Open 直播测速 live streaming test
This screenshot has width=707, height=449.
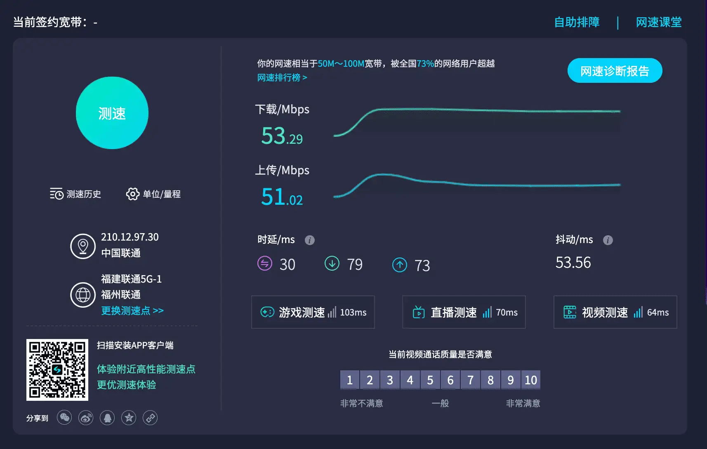coord(464,312)
